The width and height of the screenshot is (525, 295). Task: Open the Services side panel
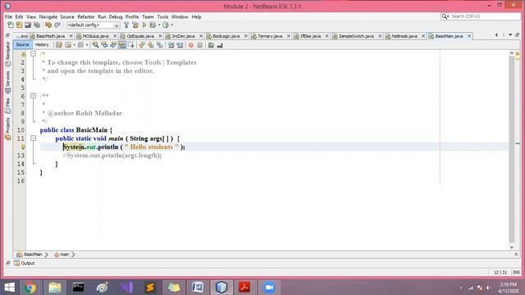(7, 82)
